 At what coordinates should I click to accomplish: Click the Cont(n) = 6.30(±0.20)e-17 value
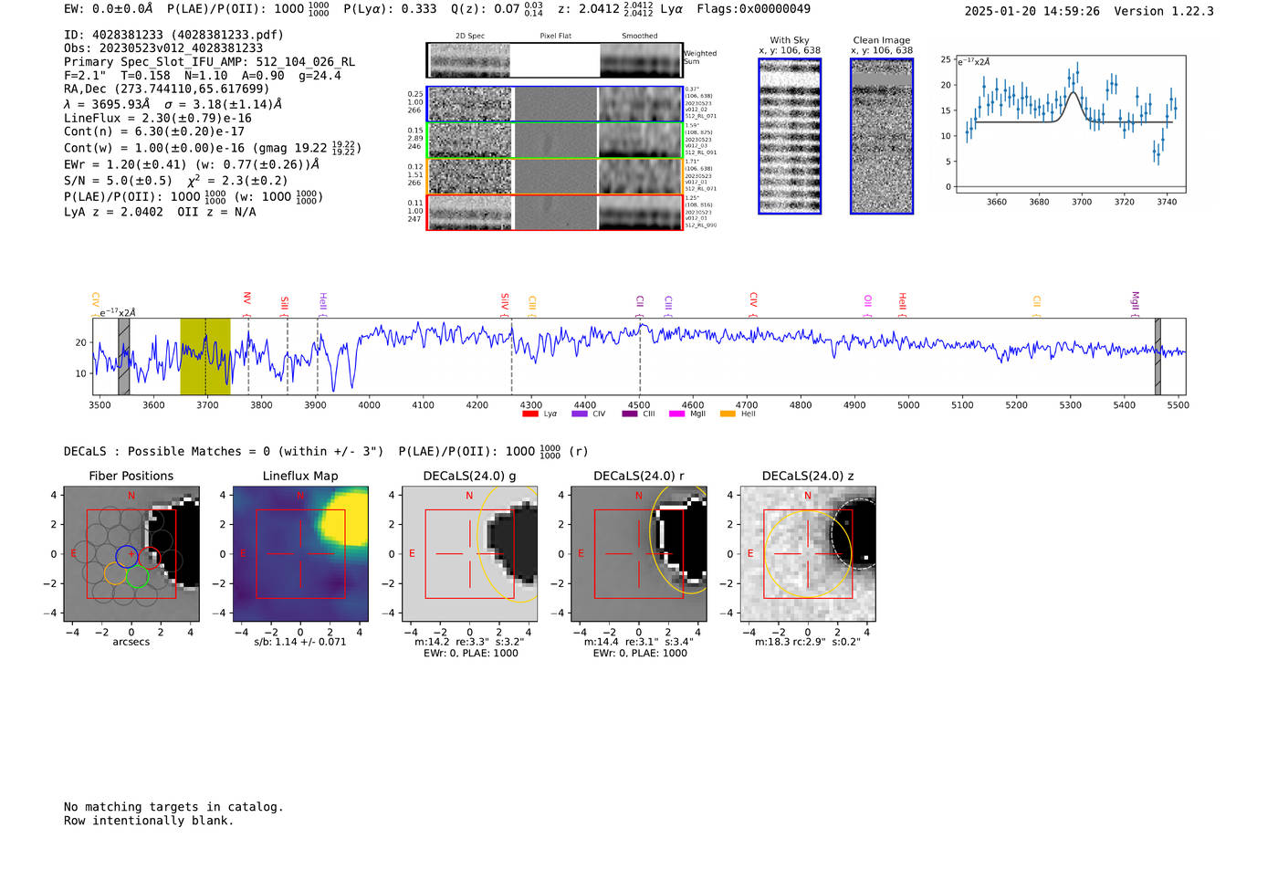(x=154, y=131)
